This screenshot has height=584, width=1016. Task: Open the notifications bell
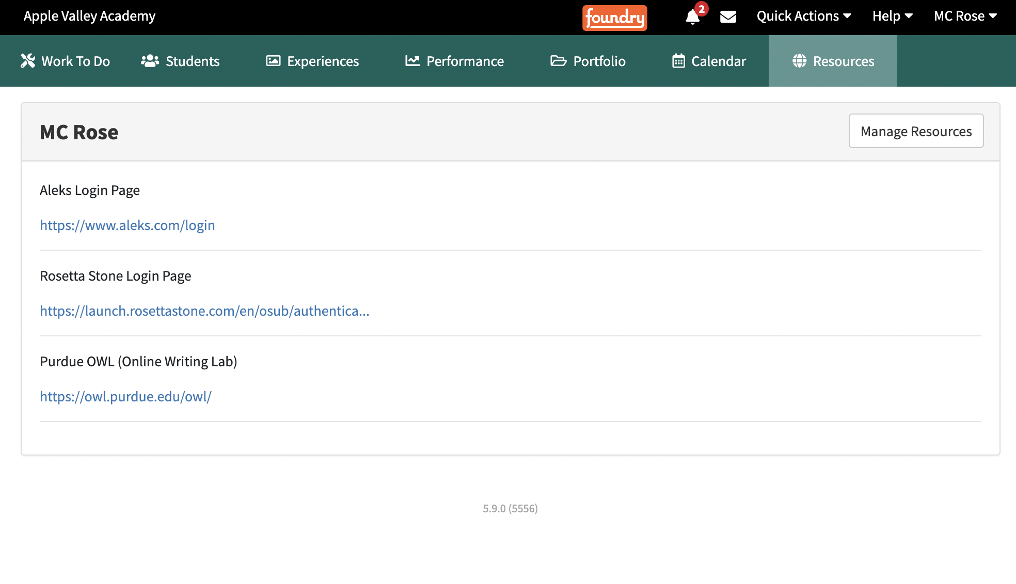pos(692,17)
